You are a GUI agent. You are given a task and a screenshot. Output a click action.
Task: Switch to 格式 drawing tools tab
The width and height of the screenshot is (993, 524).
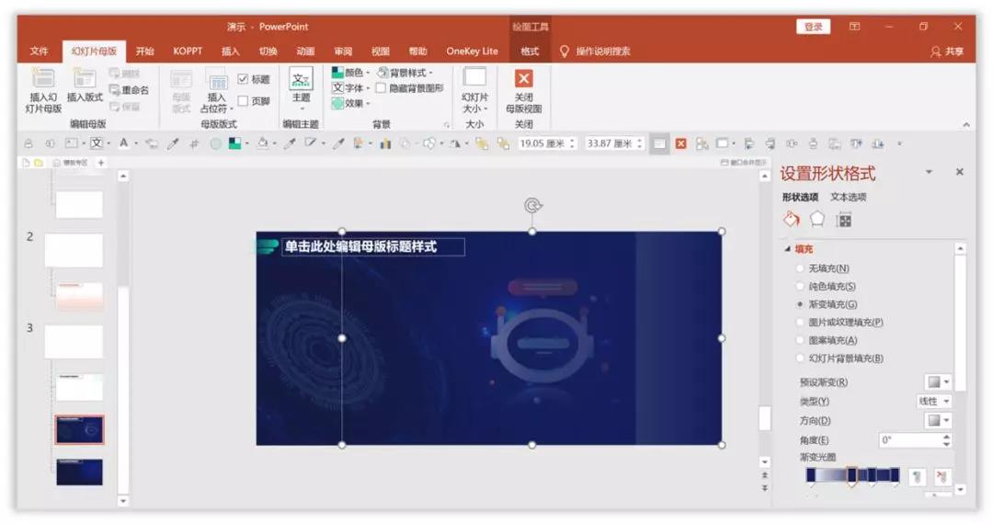coord(530,51)
